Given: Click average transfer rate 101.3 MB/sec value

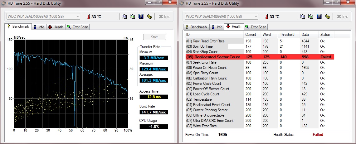Looking at the screenshot, I should (154, 80).
